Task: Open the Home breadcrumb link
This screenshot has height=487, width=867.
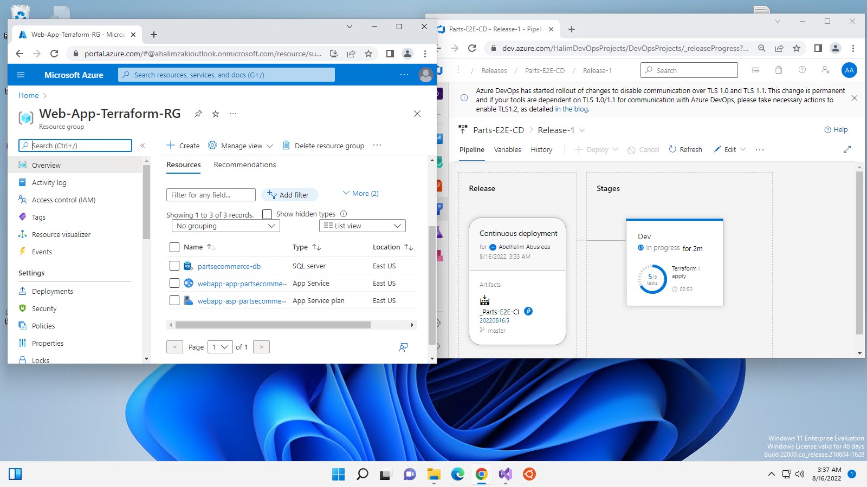Action: tap(28, 95)
